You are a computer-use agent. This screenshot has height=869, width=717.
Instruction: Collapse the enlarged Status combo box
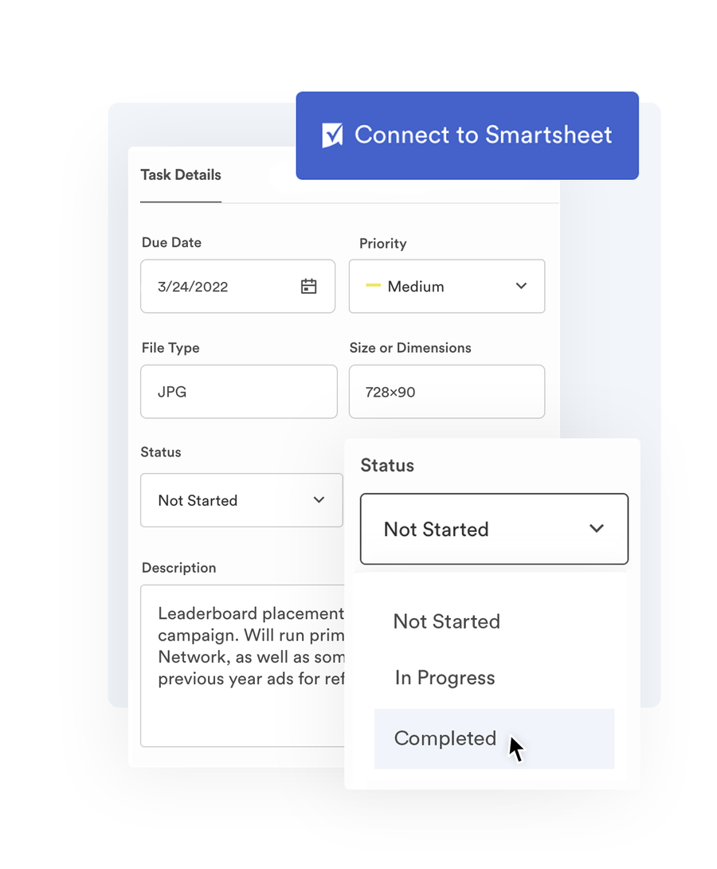[x=493, y=529]
